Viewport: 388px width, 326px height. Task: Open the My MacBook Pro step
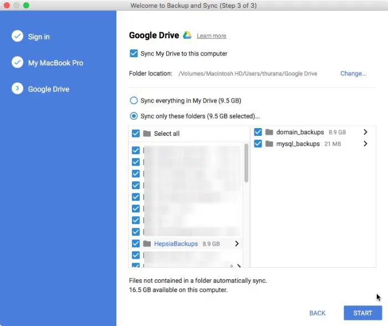tap(55, 63)
